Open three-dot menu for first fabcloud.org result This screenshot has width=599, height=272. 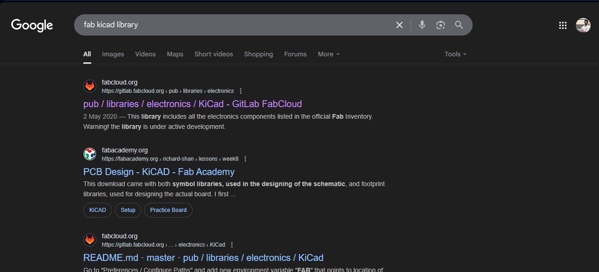[241, 91]
